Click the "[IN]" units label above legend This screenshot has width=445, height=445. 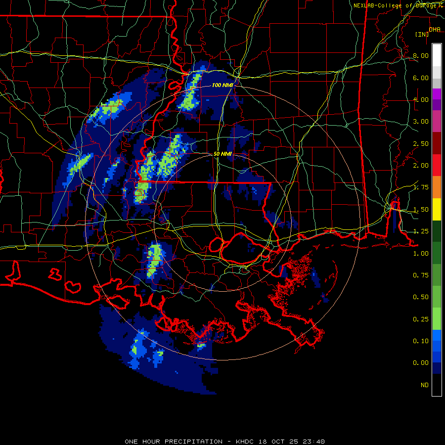point(422,34)
